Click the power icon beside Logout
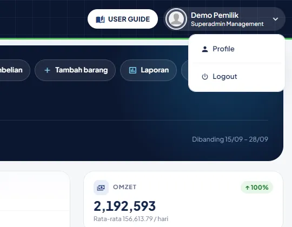 pyautogui.click(x=205, y=77)
